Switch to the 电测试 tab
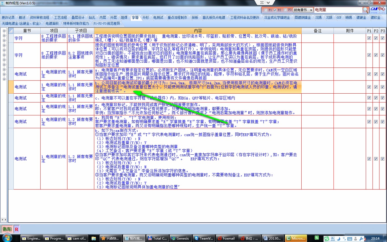This screenshot has width=387, height=242. [158, 18]
